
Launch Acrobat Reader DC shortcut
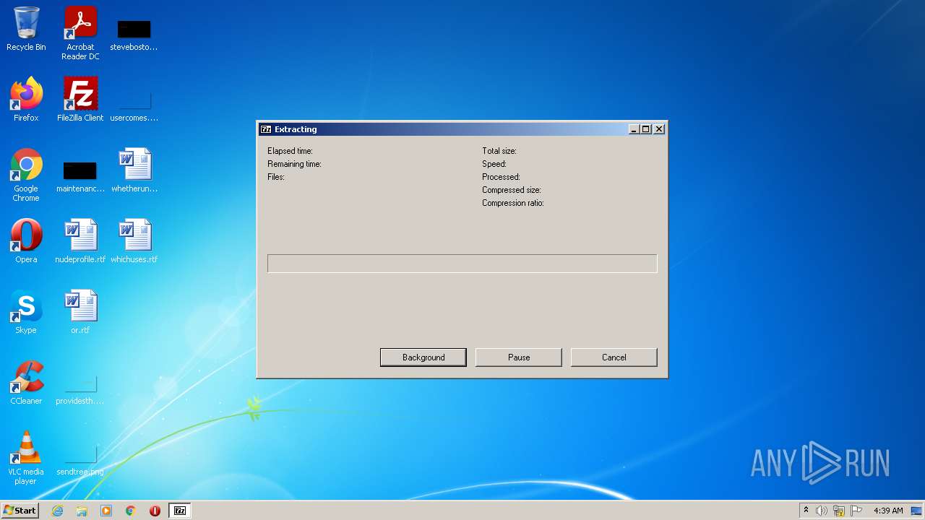click(x=80, y=33)
